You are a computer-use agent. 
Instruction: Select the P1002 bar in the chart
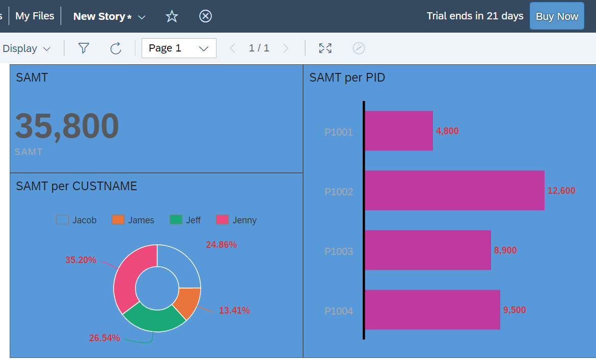click(454, 190)
